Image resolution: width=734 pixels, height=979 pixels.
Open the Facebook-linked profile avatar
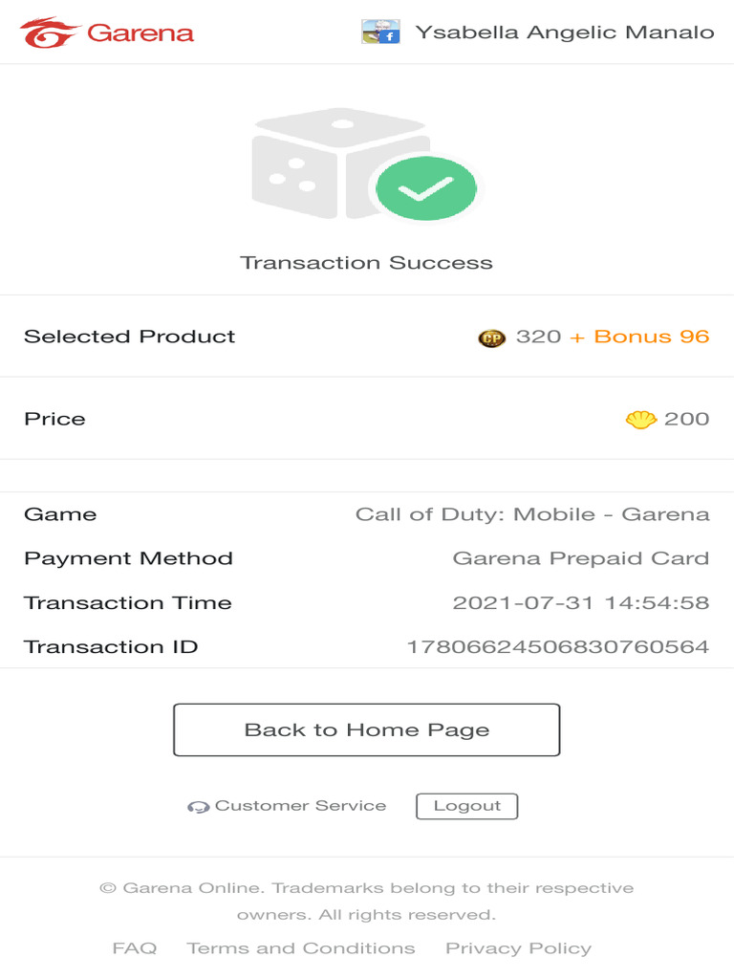click(380, 32)
